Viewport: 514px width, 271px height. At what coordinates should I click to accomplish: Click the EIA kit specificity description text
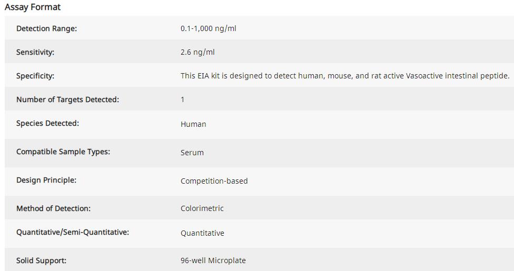[345, 76]
